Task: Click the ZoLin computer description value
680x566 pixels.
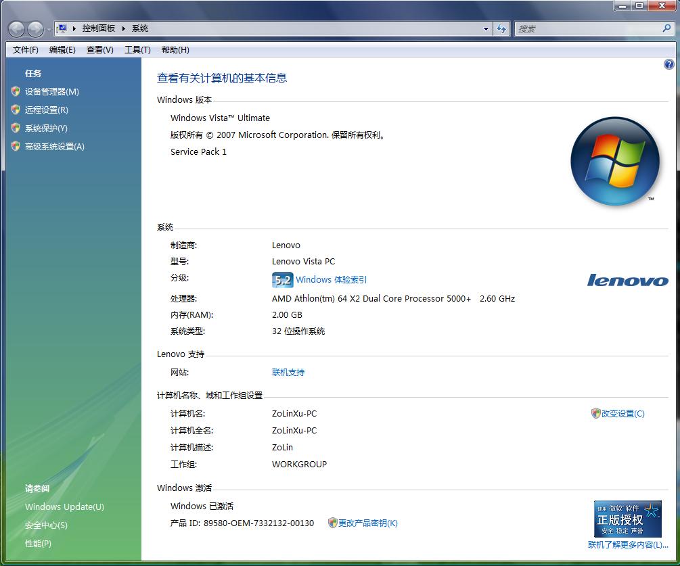Action: (x=282, y=447)
